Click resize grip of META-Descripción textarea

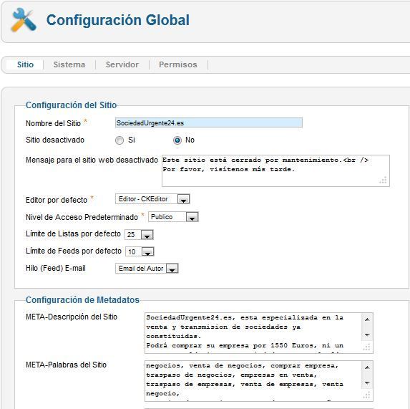[x=367, y=347]
